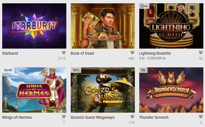Favorite Starburst with its heart icon
Image resolution: width=205 pixels, height=127 pixels.
coord(64,53)
